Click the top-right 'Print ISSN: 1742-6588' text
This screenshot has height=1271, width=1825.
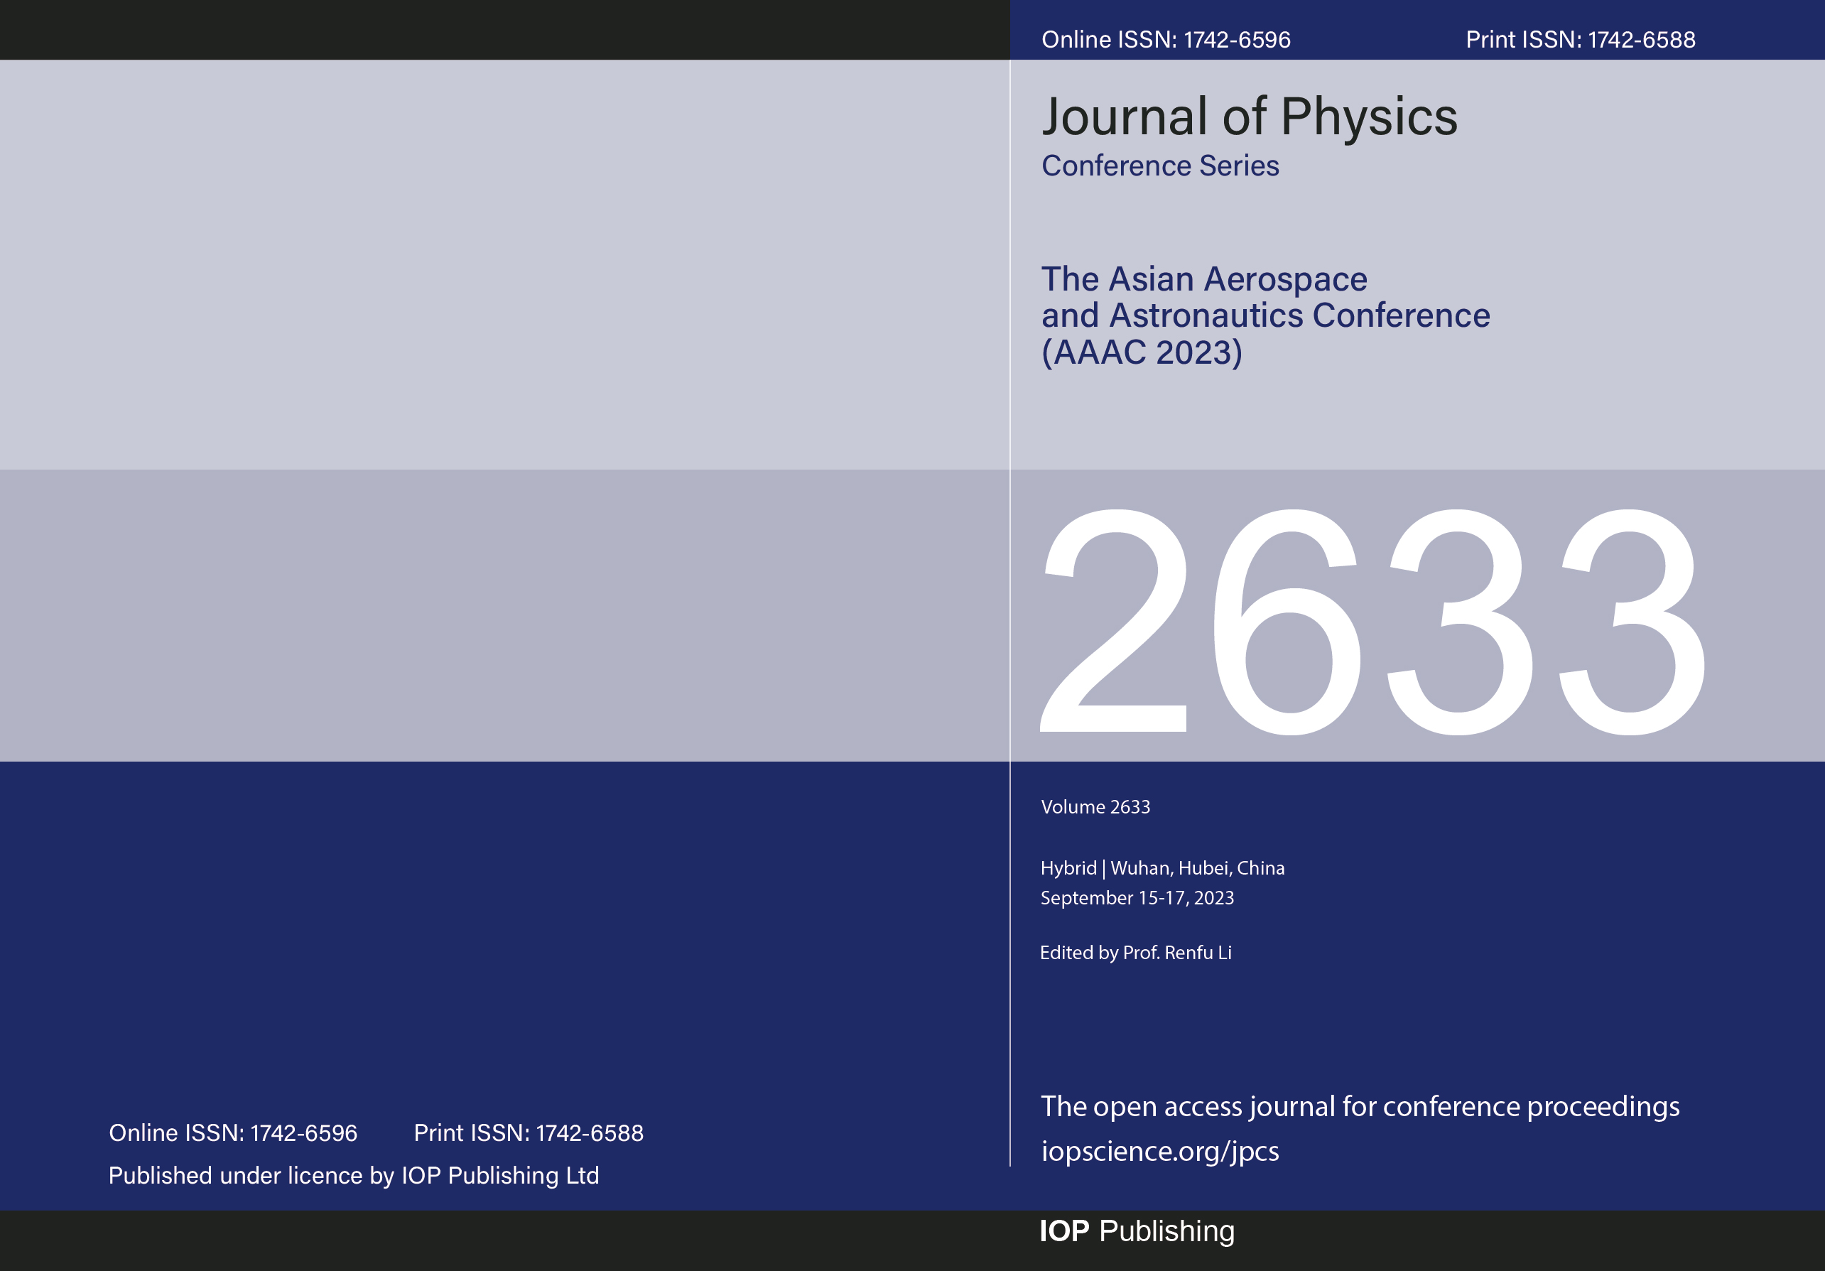[x=1580, y=40]
